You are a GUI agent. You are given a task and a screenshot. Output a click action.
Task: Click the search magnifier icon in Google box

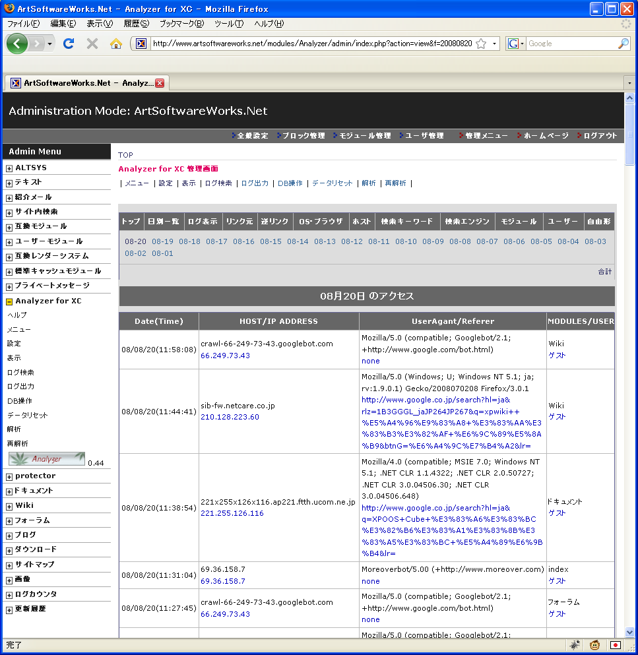[x=623, y=44]
